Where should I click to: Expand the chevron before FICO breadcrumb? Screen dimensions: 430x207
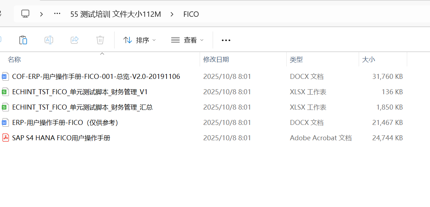pos(172,14)
